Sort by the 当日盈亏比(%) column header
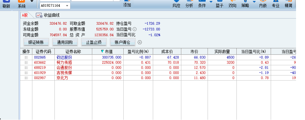The image size is (305, 120). click(x=254, y=52)
